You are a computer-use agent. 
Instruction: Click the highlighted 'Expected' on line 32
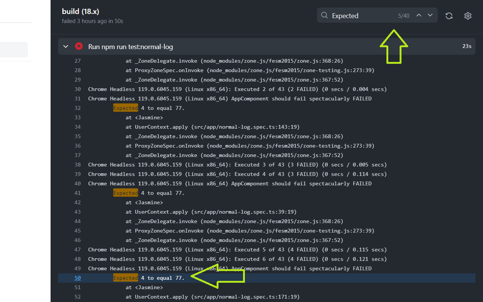click(x=126, y=108)
